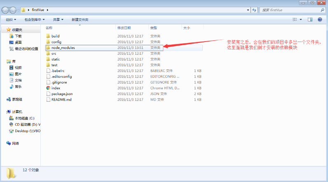Click the 新建文件夹 button
The image size is (328, 182).
tap(80, 20)
